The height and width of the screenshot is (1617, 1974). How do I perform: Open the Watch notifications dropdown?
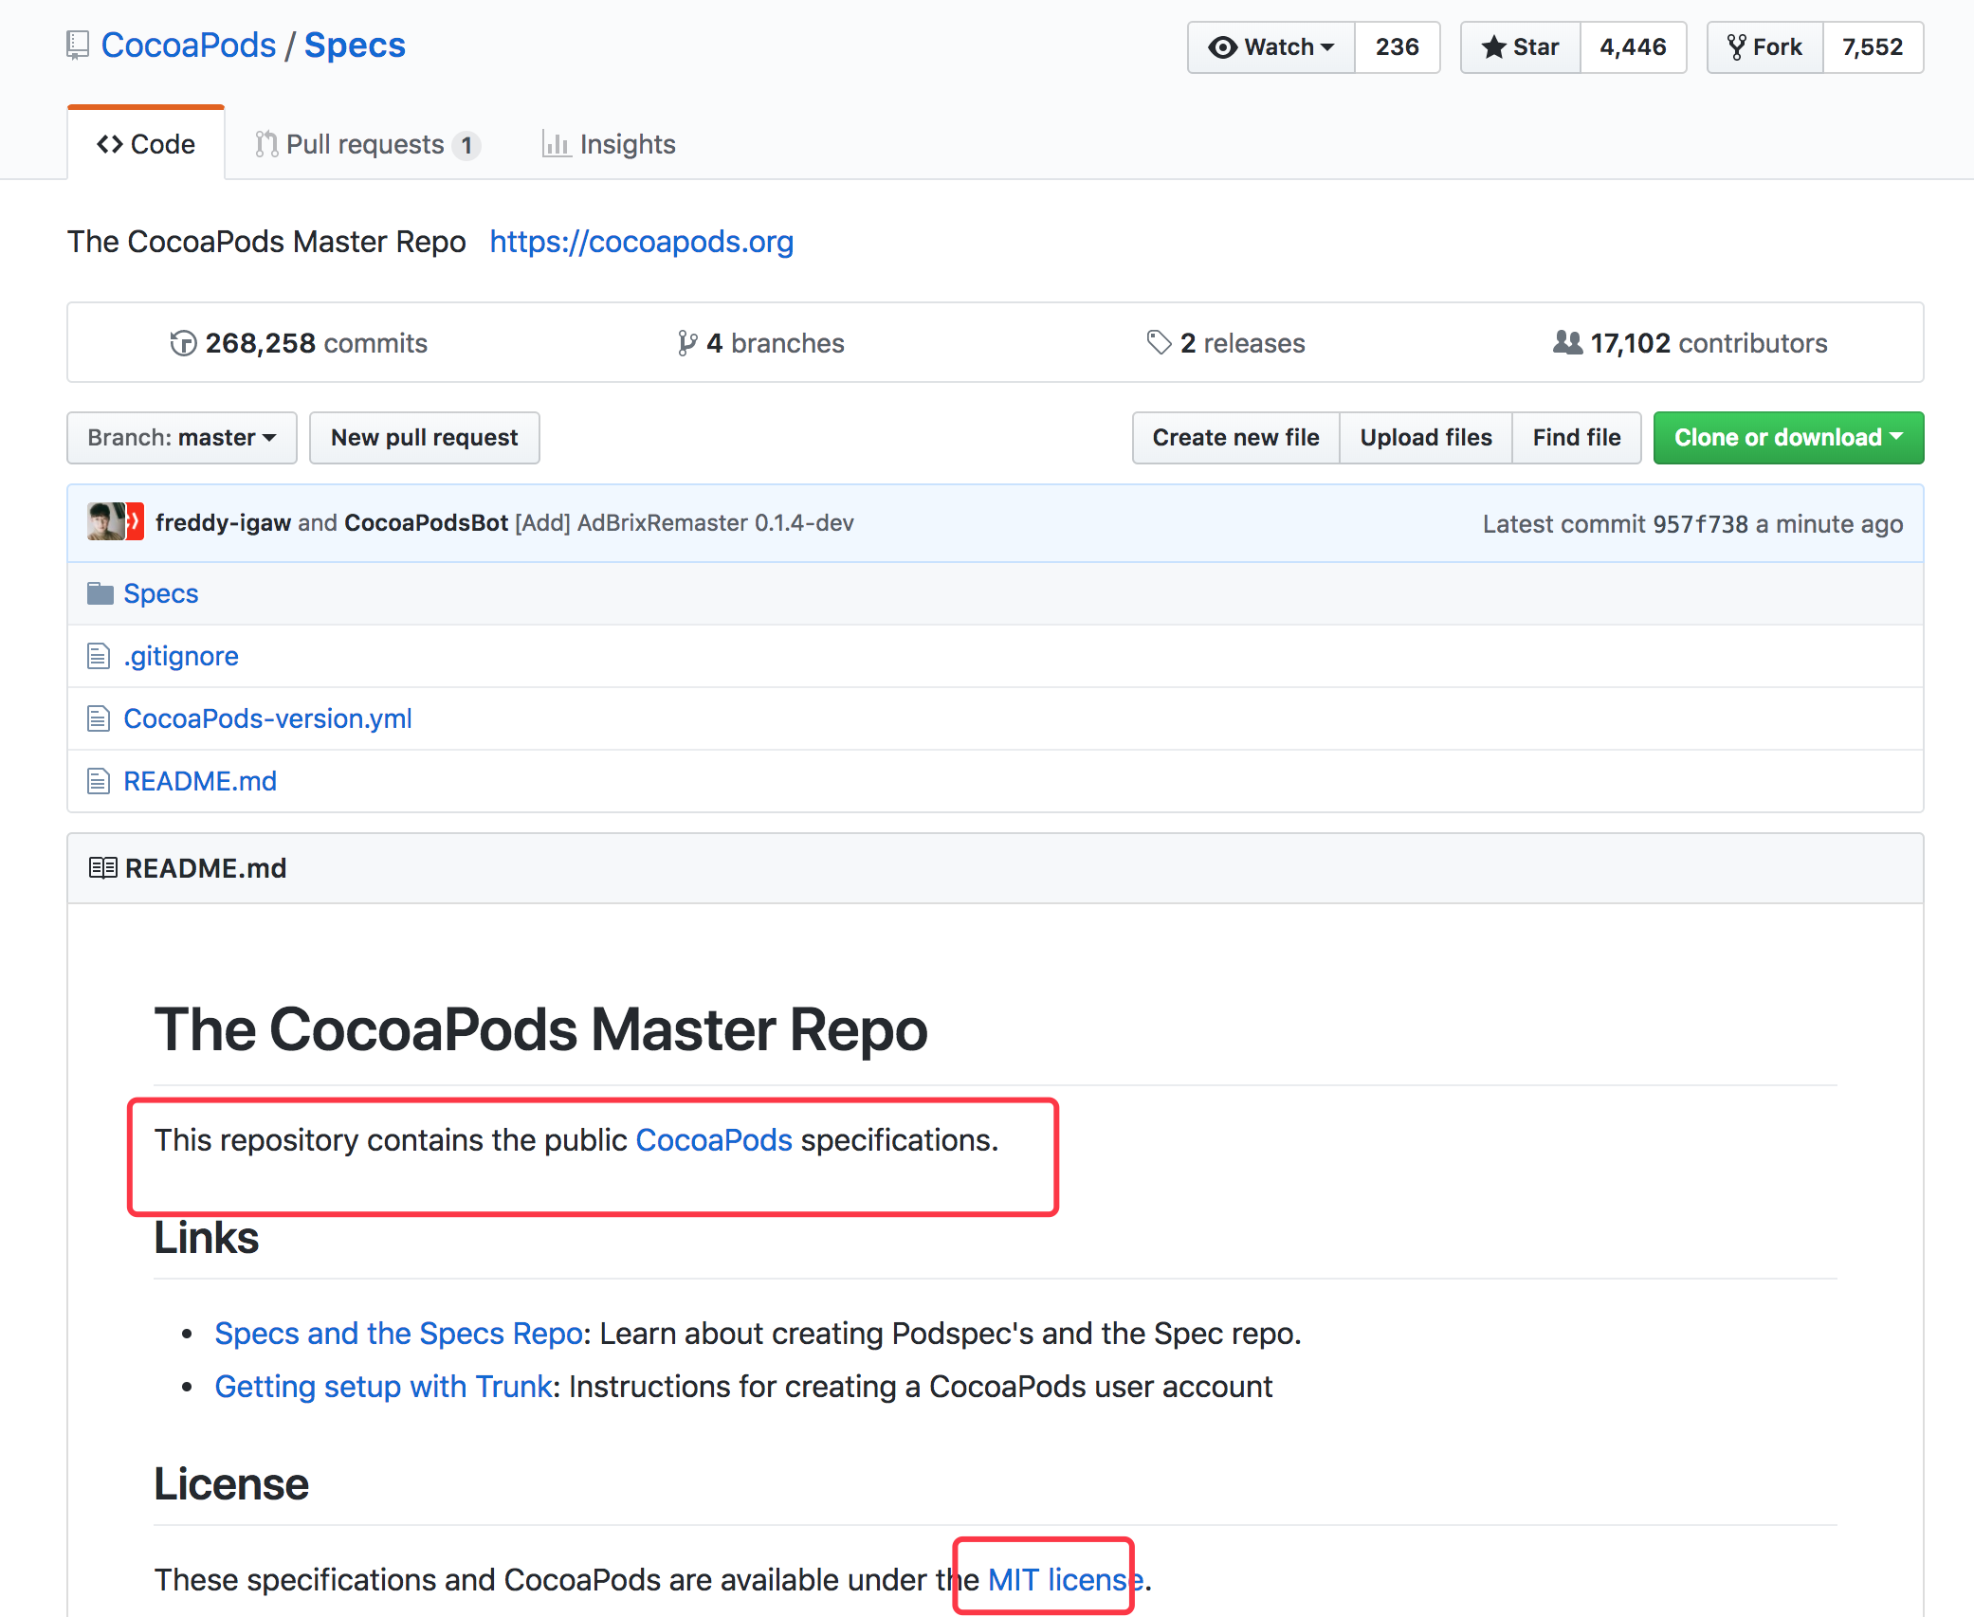(x=1271, y=46)
